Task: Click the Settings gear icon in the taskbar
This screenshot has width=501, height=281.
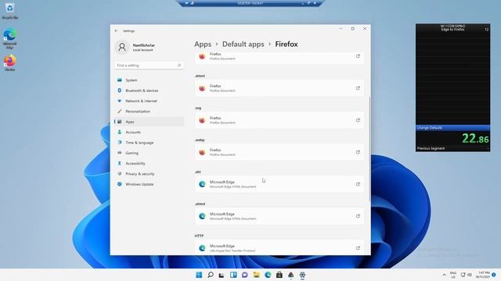Action: [302, 275]
